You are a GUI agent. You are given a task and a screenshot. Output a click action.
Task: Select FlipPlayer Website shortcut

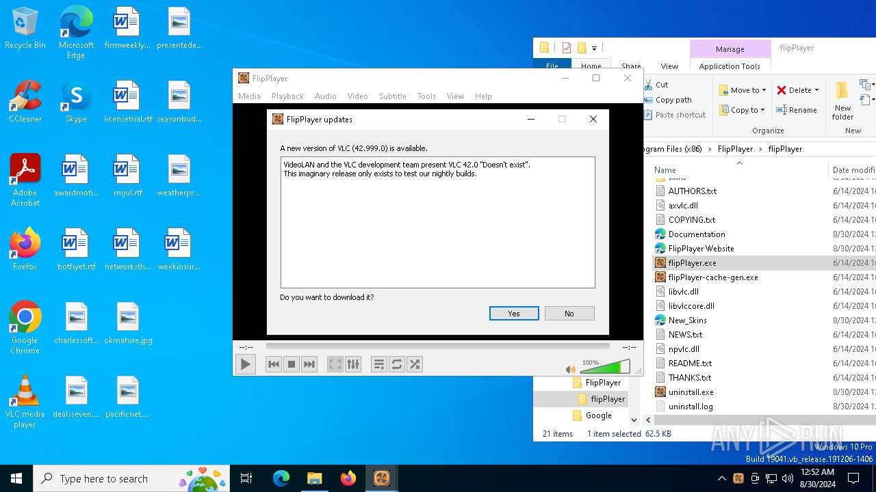[701, 249]
